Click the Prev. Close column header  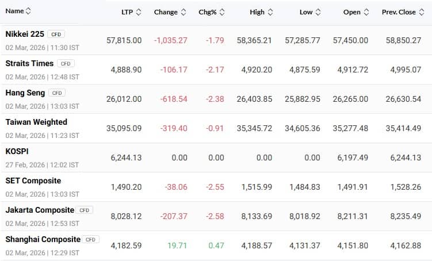pyautogui.click(x=399, y=12)
